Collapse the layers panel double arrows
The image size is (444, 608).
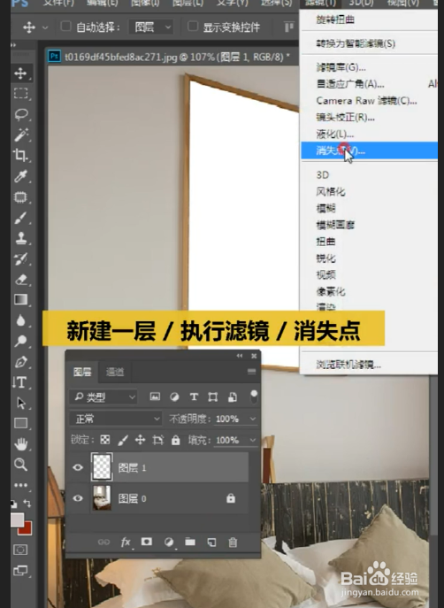coord(240,356)
